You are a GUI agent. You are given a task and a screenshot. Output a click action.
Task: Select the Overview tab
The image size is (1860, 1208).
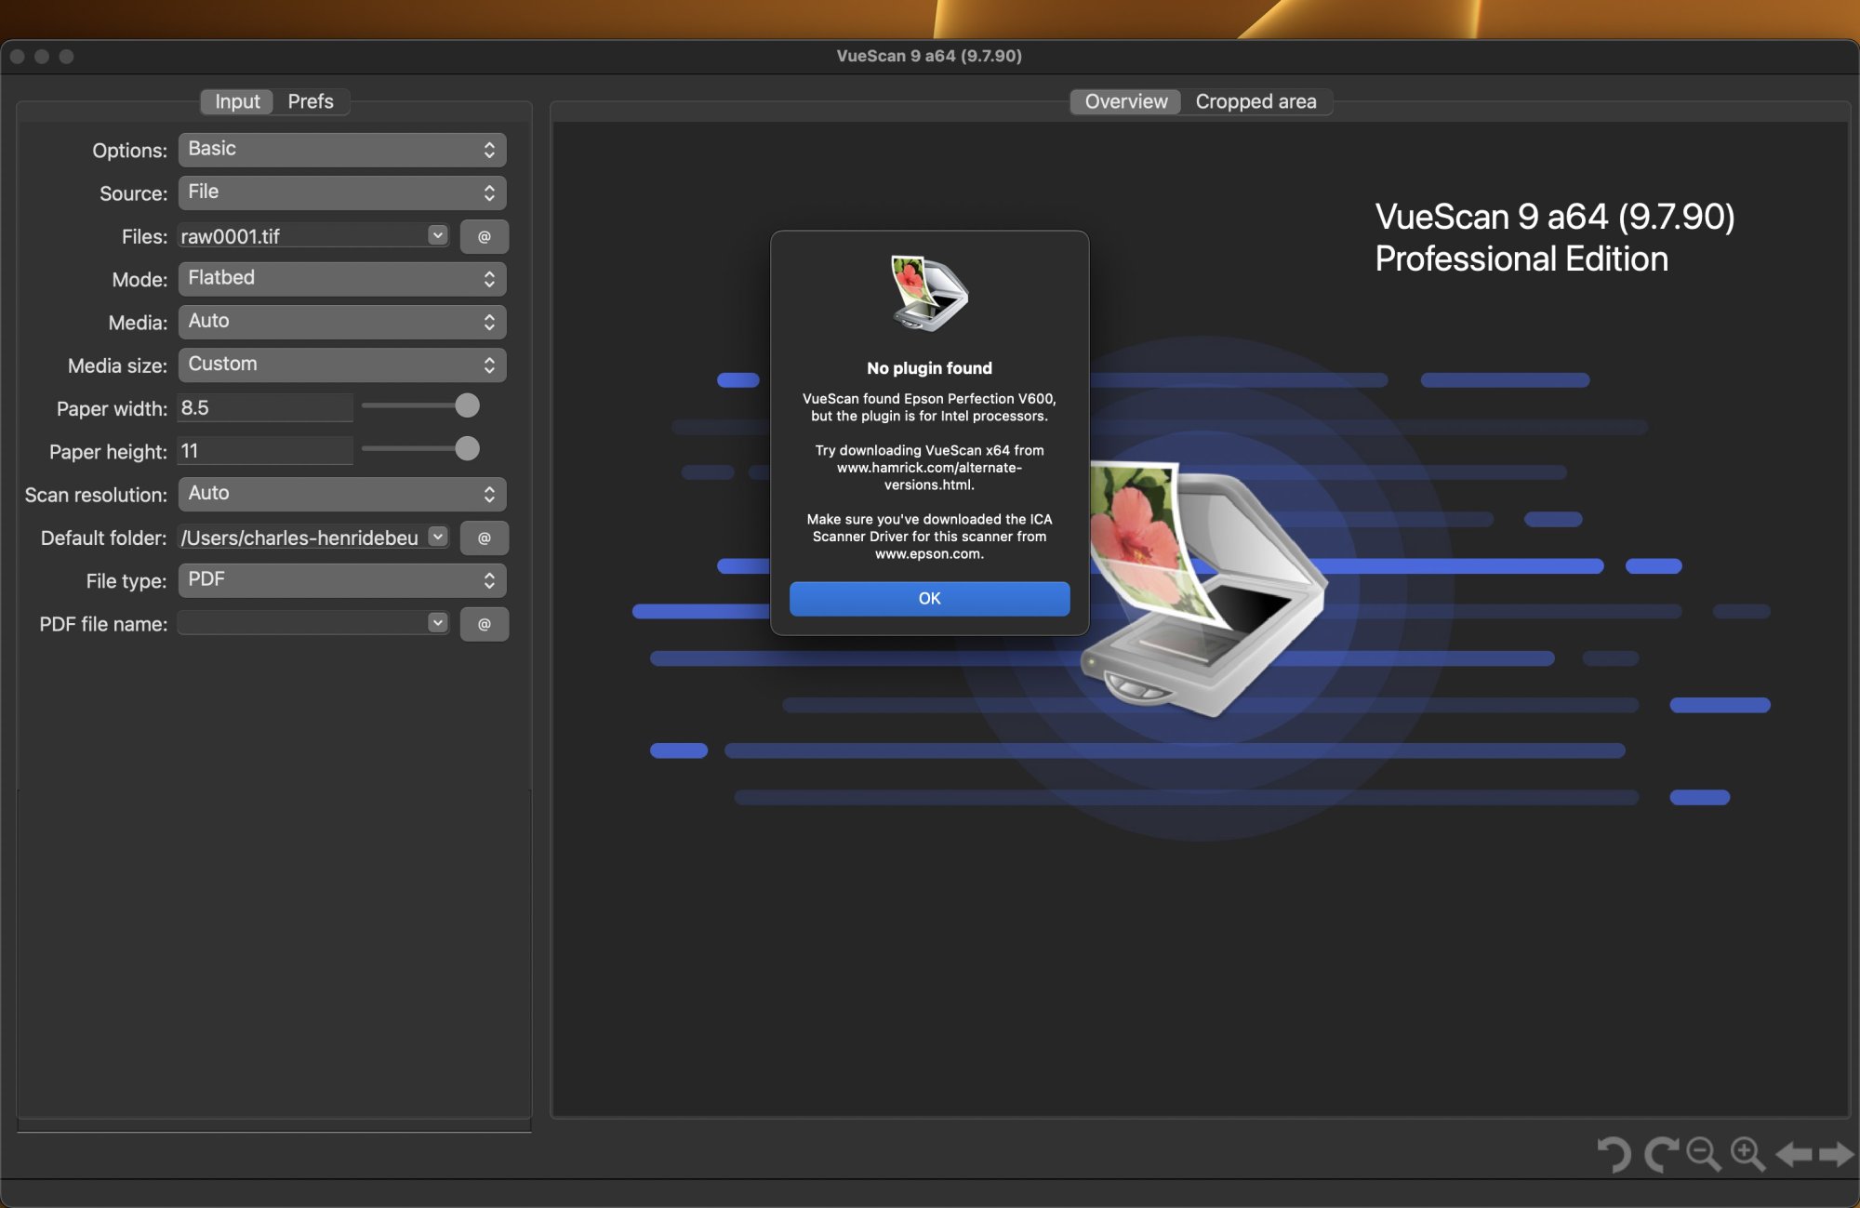coord(1125,101)
